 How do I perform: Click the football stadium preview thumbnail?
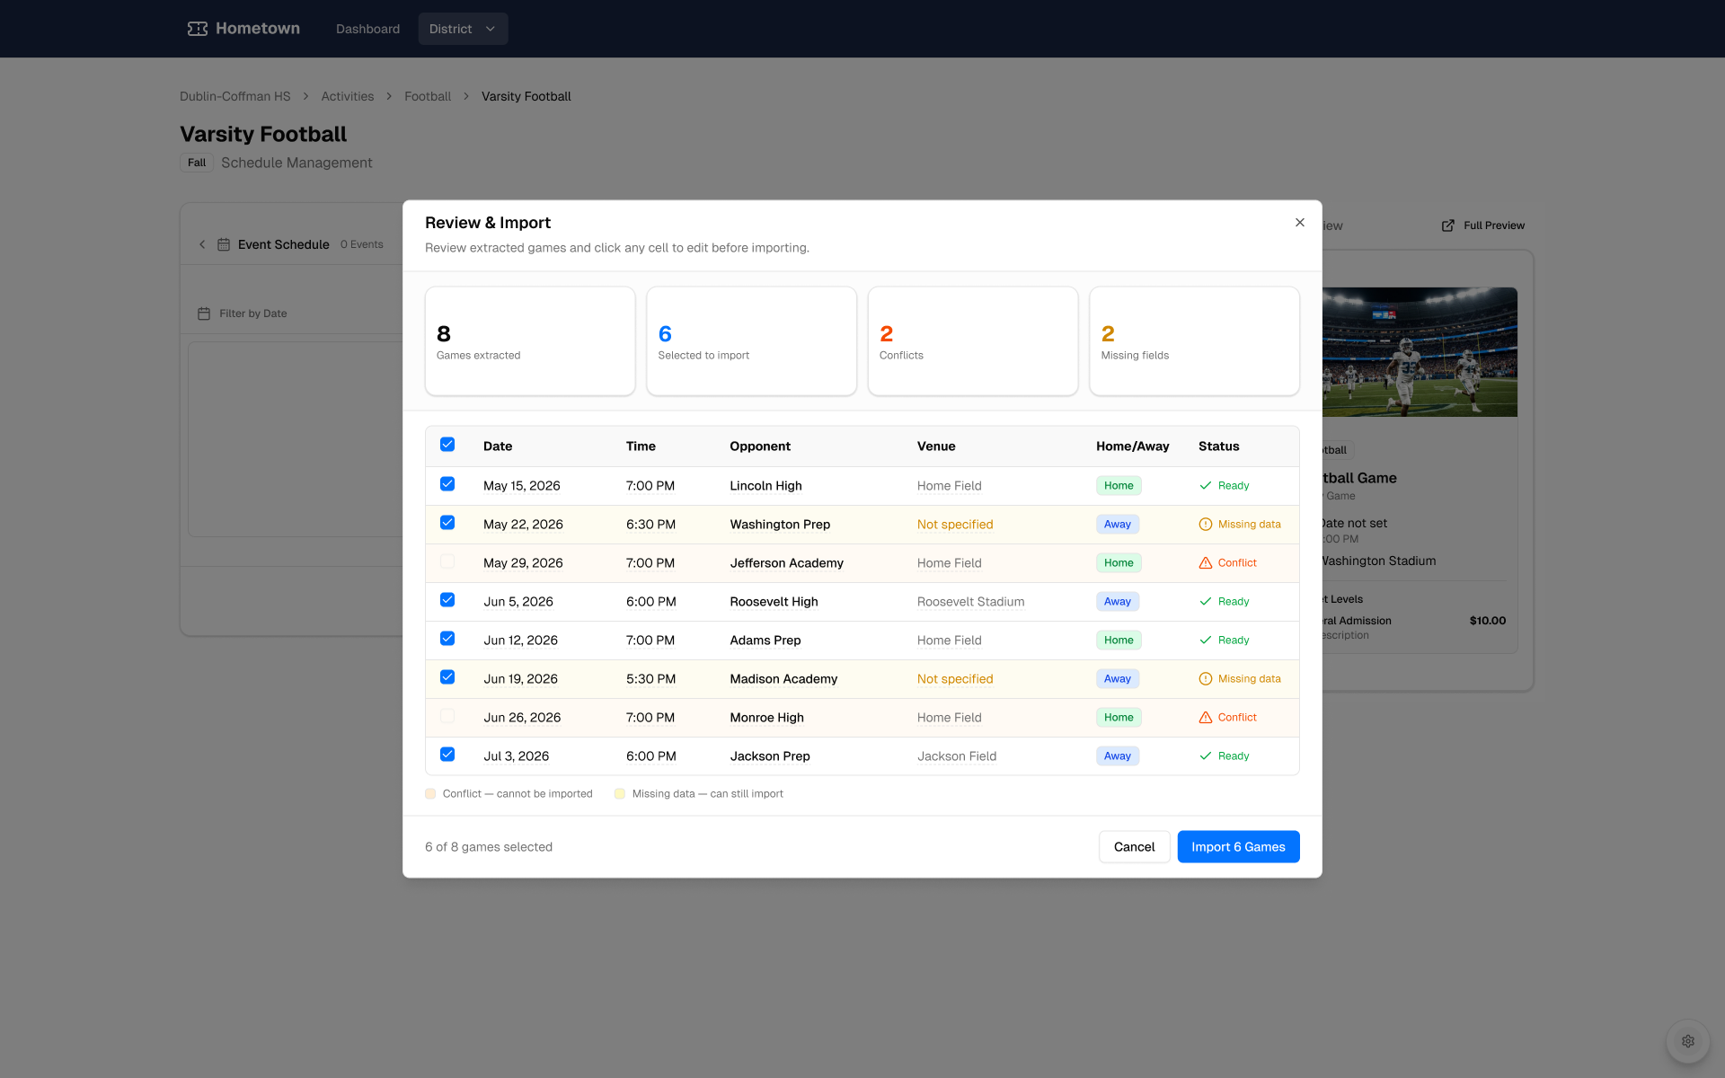point(1420,352)
